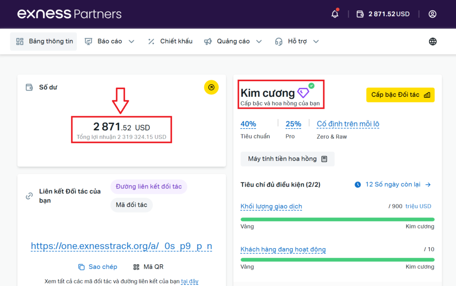Go to the Chiết khấu menu item
The image size is (456, 286).
point(170,41)
